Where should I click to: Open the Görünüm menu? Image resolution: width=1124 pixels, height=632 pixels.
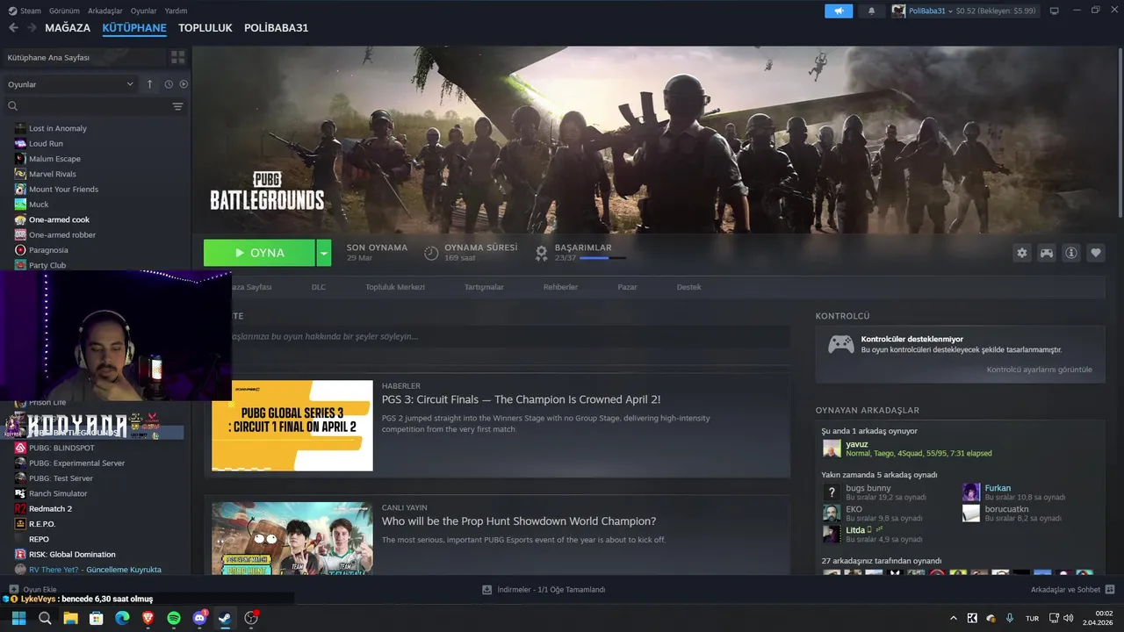tap(64, 11)
